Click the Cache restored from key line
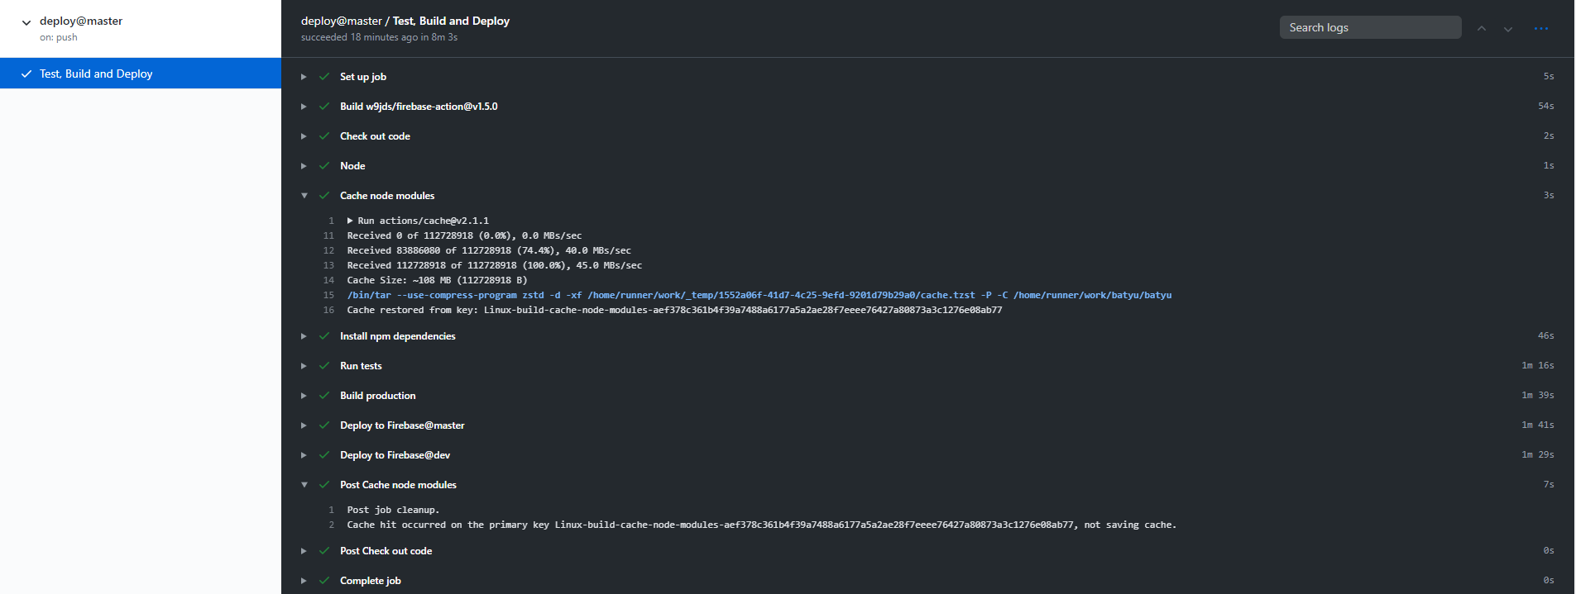Screen dimensions: 1576x594 (x=674, y=310)
